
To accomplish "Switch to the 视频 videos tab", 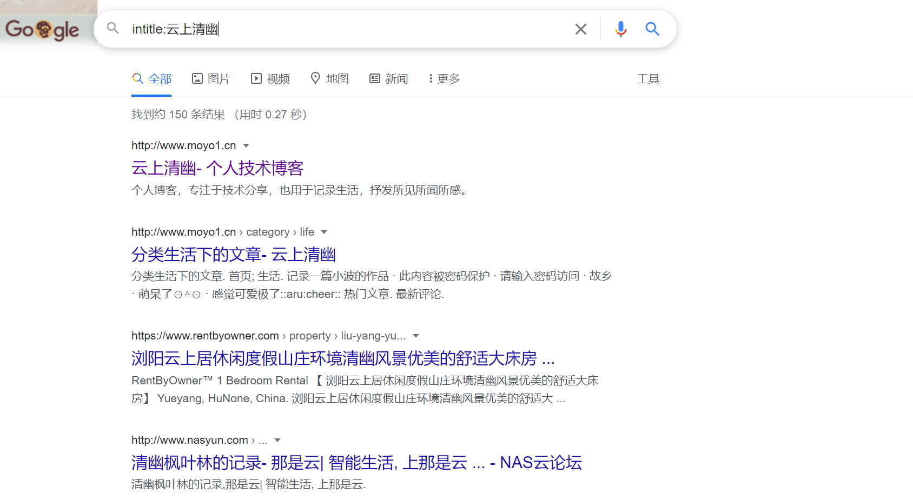I will coord(270,79).
